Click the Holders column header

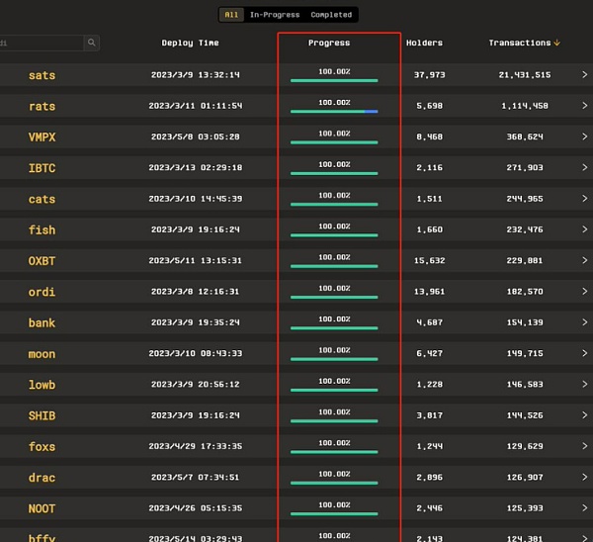(x=424, y=44)
